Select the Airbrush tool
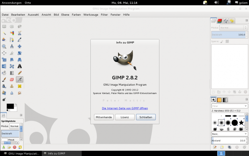The image size is (249, 156). coord(20,80)
